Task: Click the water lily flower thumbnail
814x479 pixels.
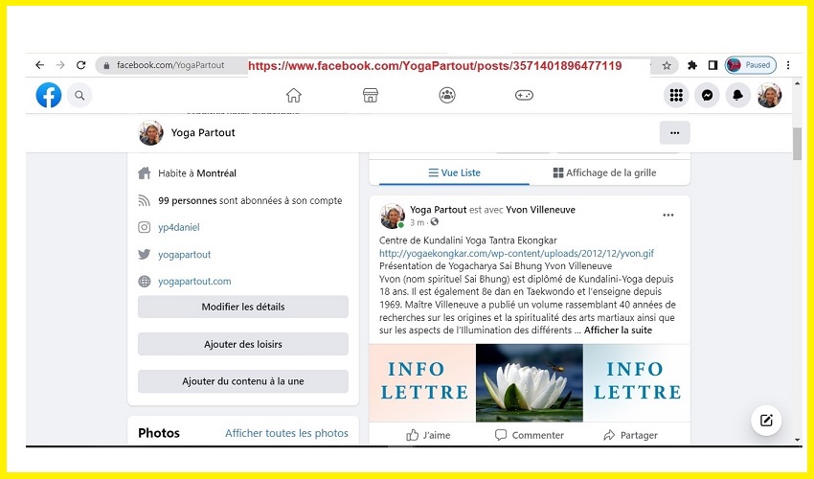Action: tap(529, 382)
